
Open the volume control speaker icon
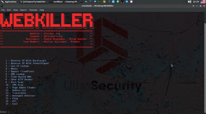(x=190, y=2)
